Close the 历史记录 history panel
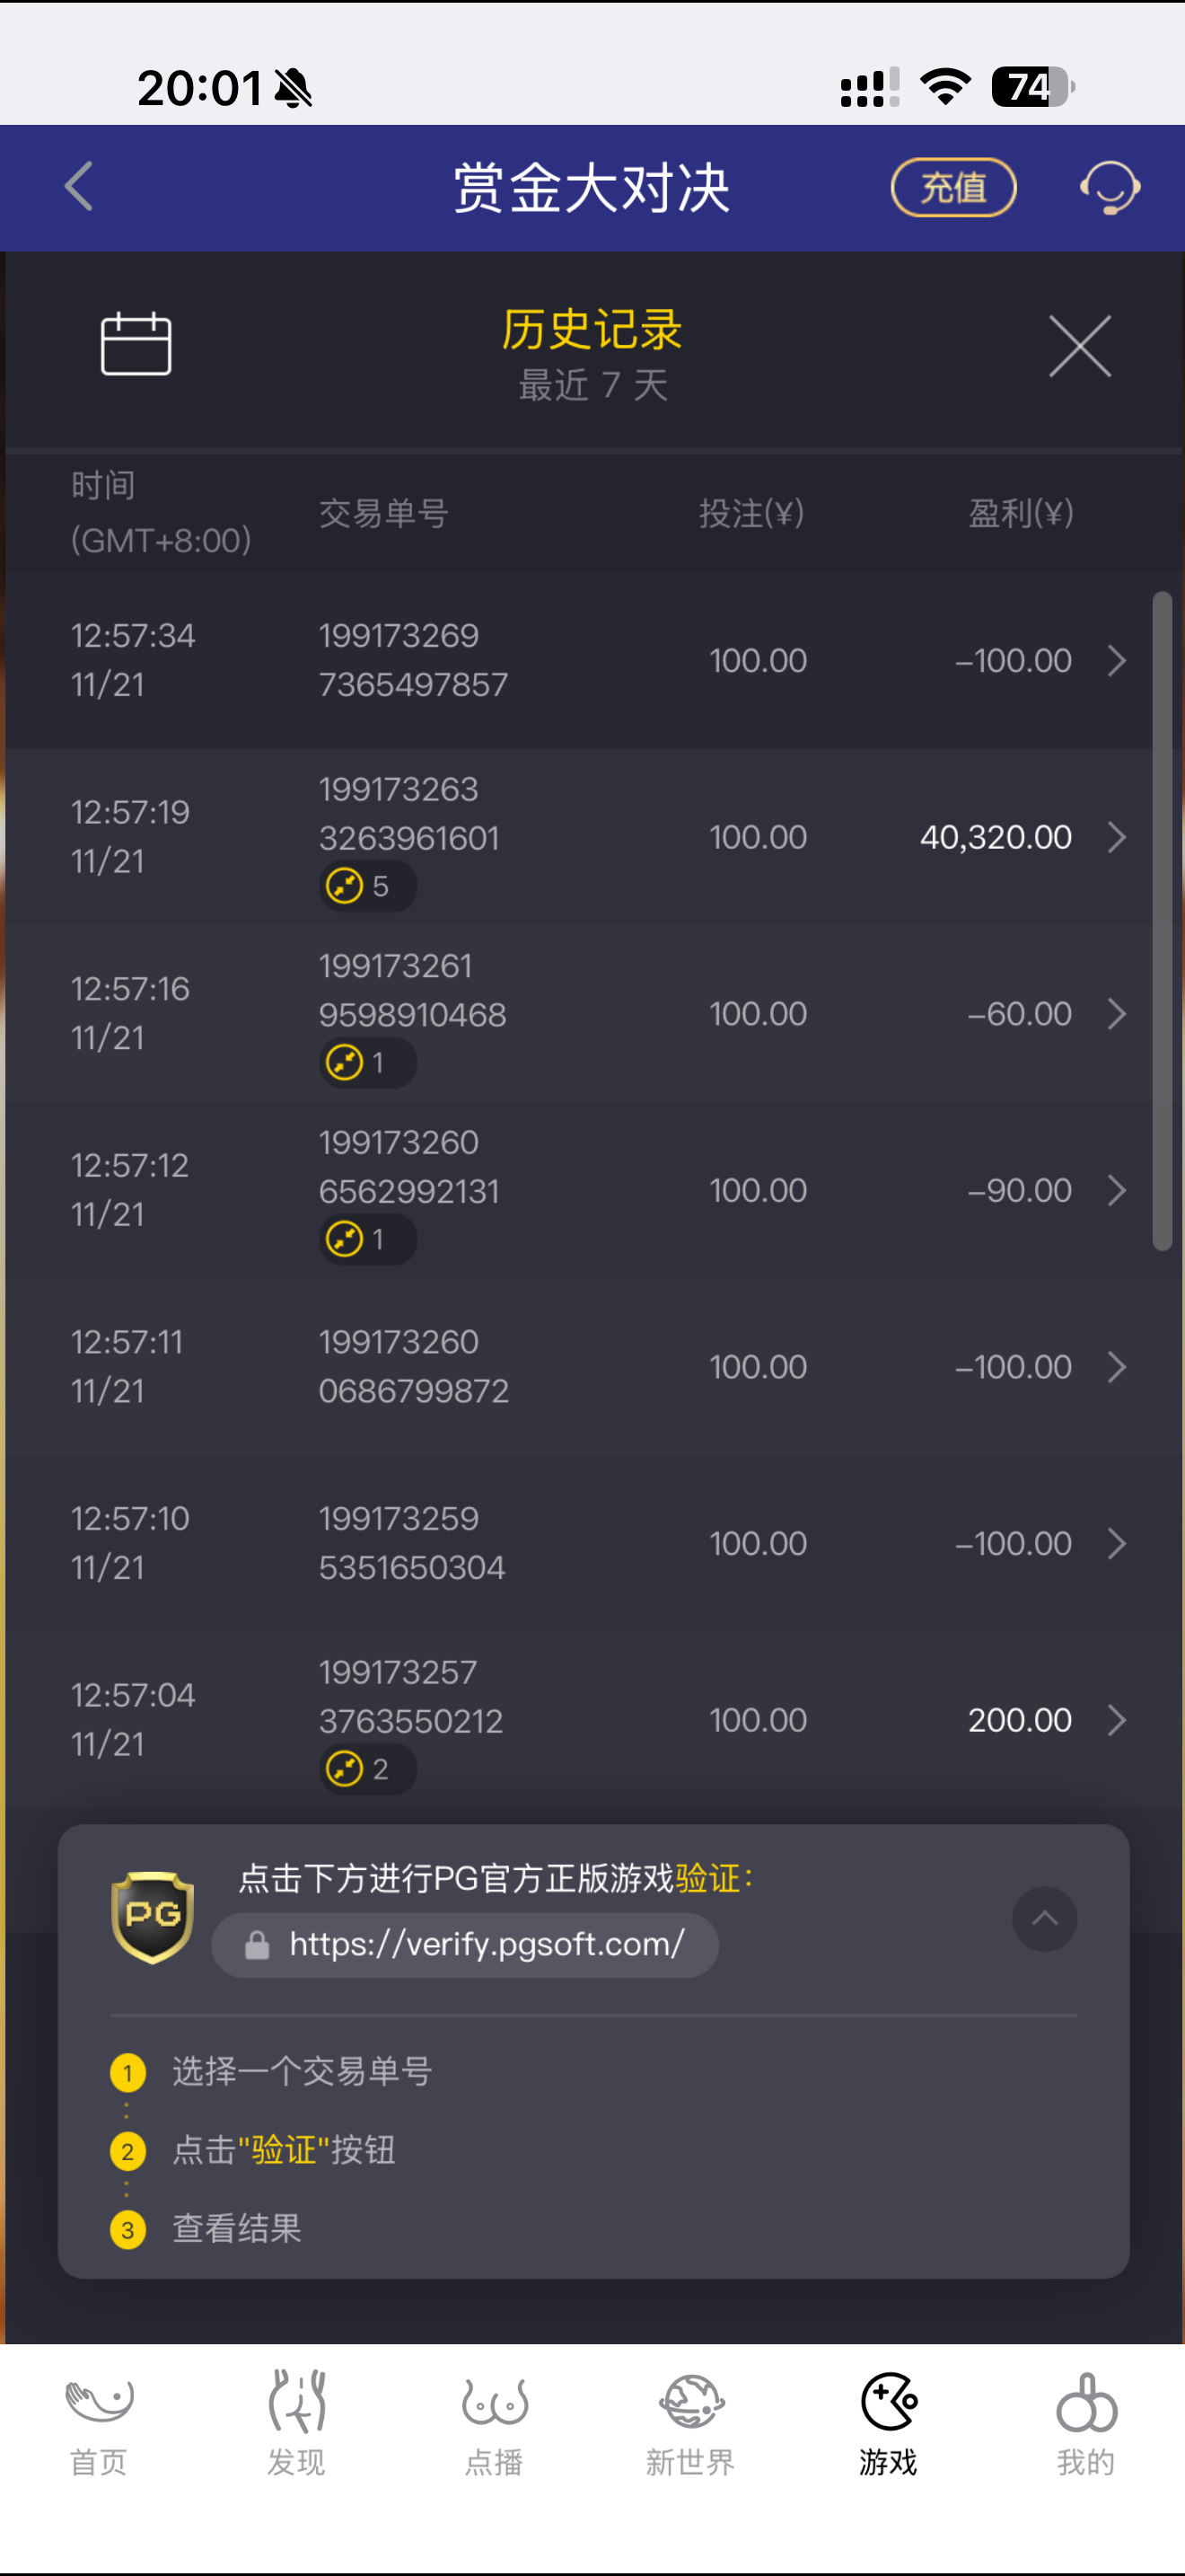This screenshot has height=2576, width=1185. (x=1079, y=346)
